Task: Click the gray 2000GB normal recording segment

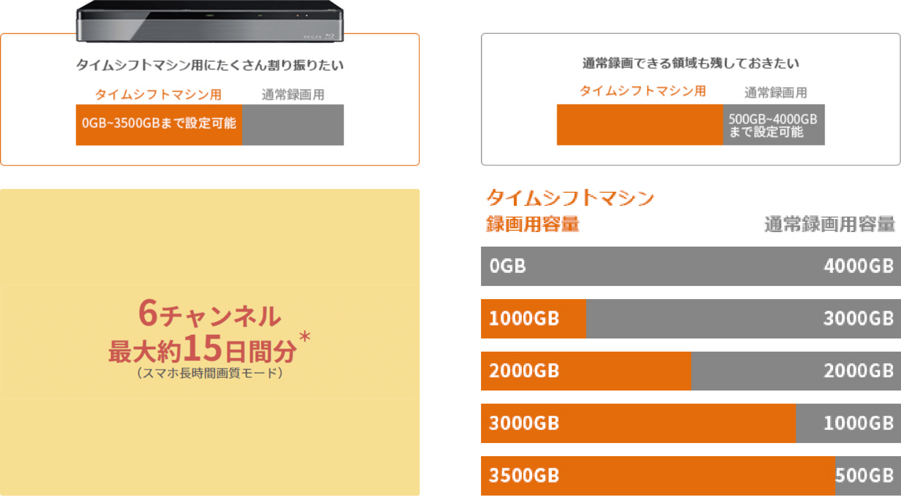Action: [x=795, y=371]
